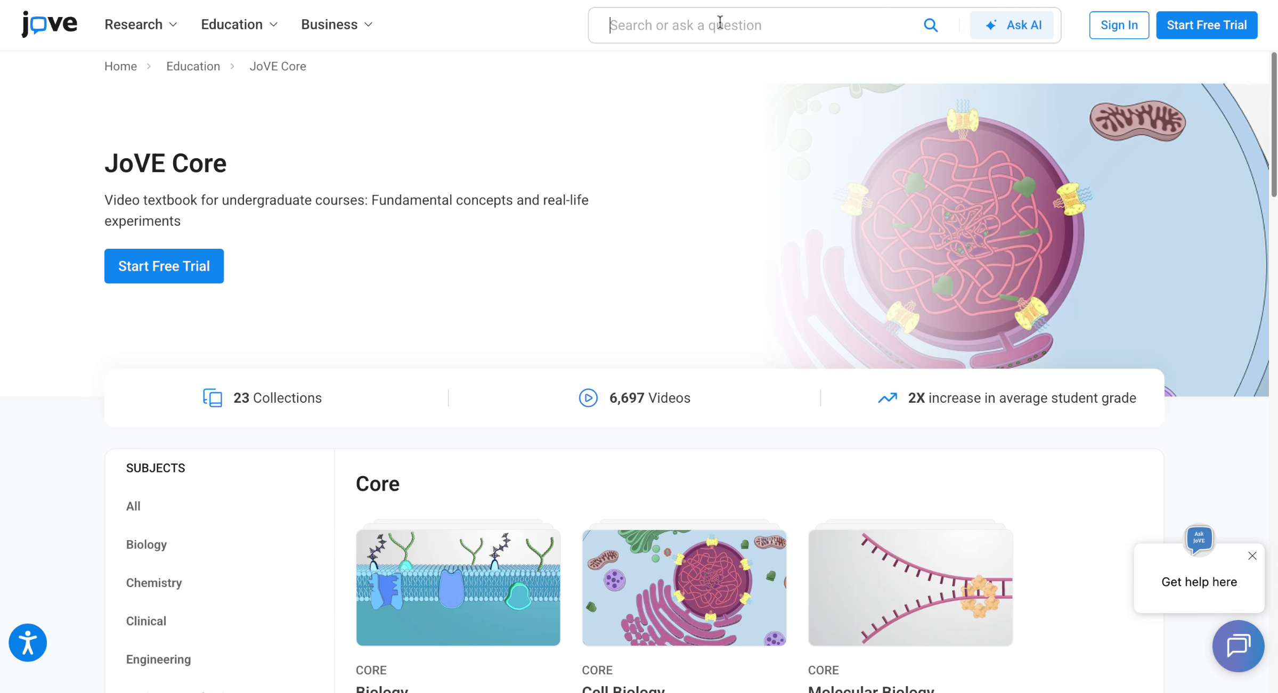The image size is (1278, 693).
Task: Click the 6,697 Videos play icon
Action: 588,398
